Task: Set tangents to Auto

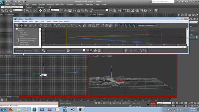Action: pyautogui.click(x=55, y=26)
